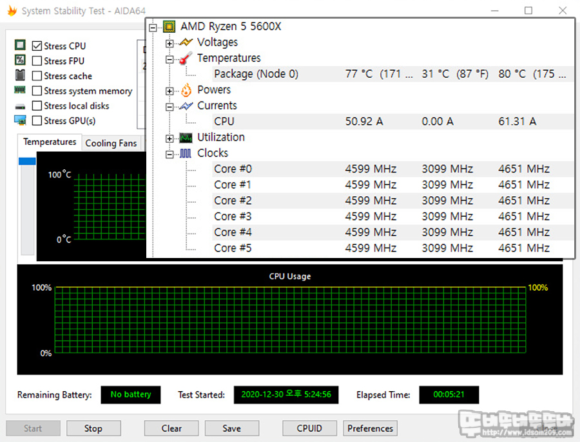
Task: Click the Test Started timestamp field
Action: [286, 395]
